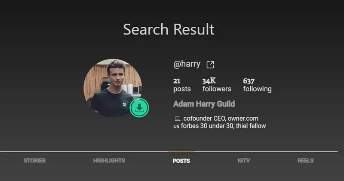This screenshot has height=181, width=344.
Task: Click the 34K followers count
Action: [x=209, y=81]
